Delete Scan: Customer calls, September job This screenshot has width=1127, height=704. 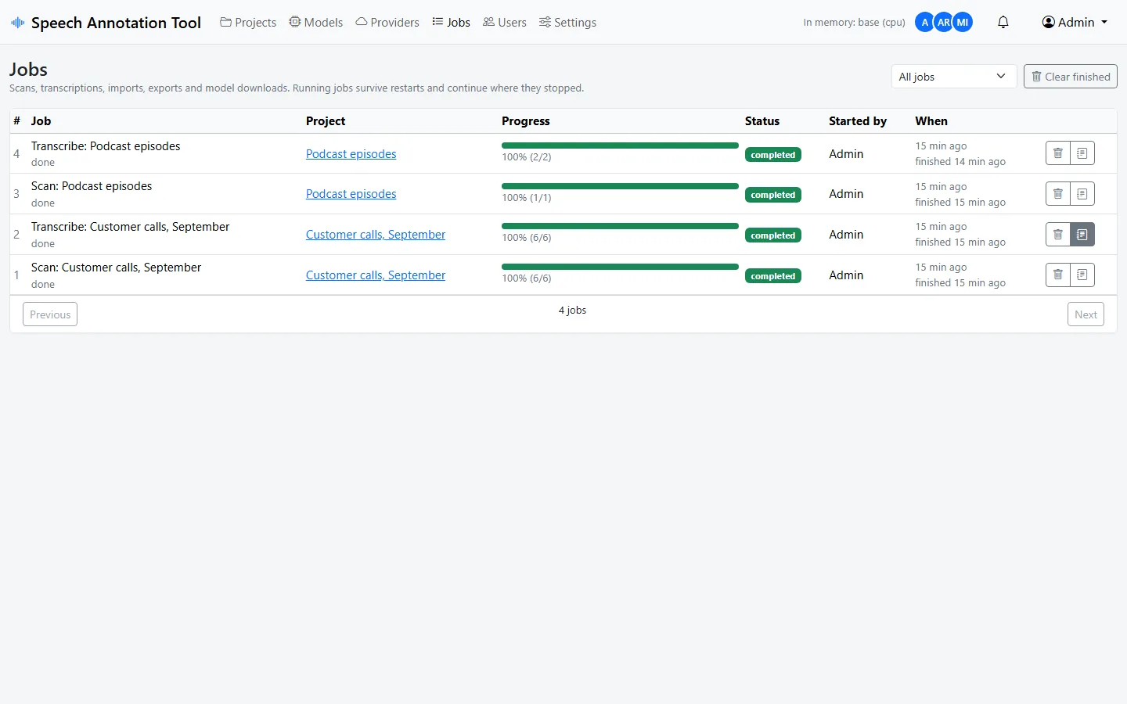[x=1058, y=275]
